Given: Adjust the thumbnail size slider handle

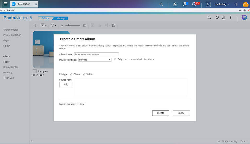Looking at the screenshot, I should (x=68, y=25).
